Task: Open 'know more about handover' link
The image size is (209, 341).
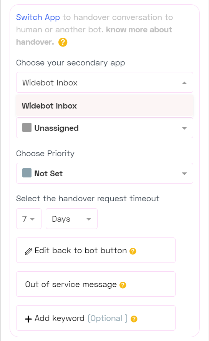Action: pos(94,36)
